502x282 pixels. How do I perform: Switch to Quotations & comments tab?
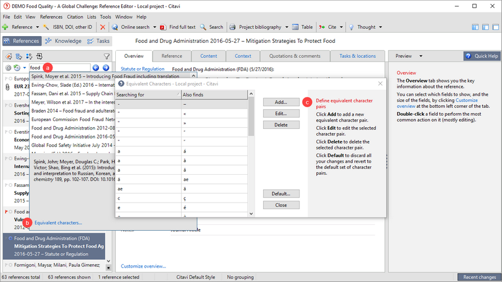[295, 56]
